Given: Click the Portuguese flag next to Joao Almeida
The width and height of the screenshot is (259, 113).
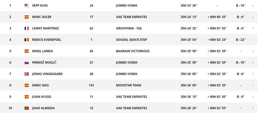Looking at the screenshot, I should pos(27,108).
